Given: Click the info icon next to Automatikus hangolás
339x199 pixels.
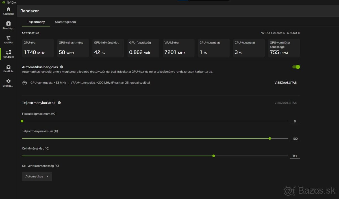Looking at the screenshot, I should pos(62,67).
